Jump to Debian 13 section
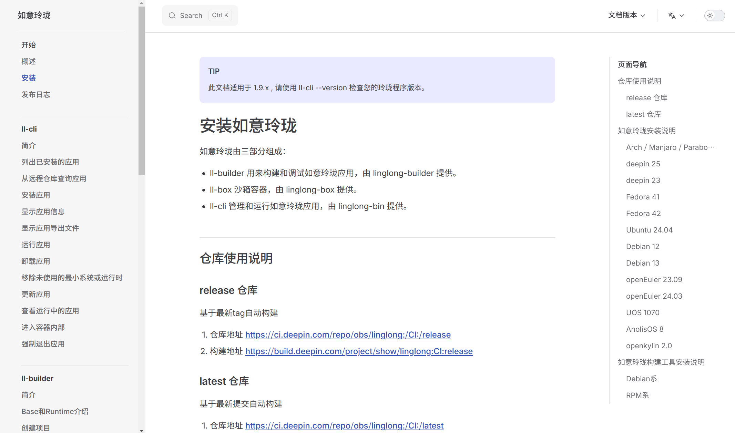The image size is (735, 433). click(x=643, y=263)
